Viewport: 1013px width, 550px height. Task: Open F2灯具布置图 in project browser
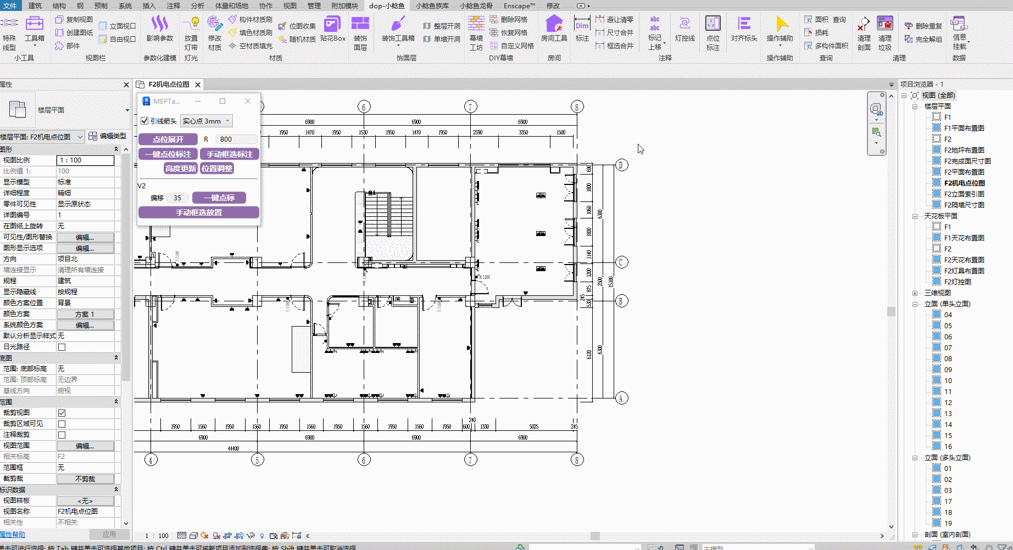pyautogui.click(x=964, y=271)
